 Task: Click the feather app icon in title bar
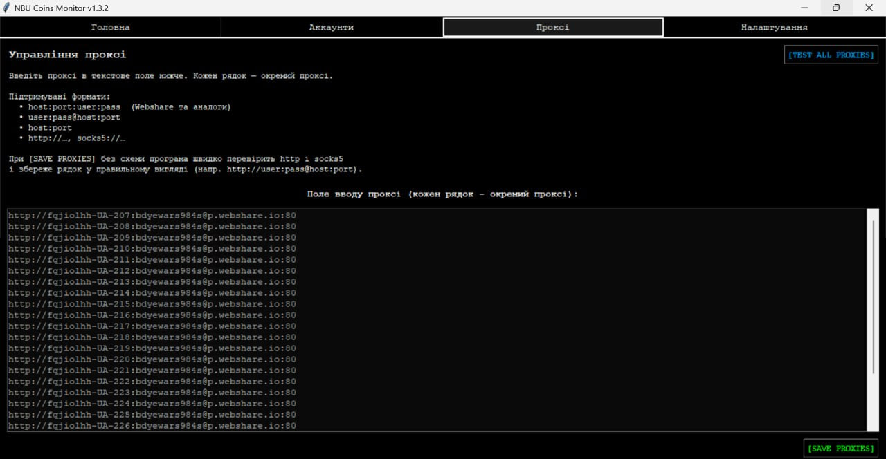point(6,8)
